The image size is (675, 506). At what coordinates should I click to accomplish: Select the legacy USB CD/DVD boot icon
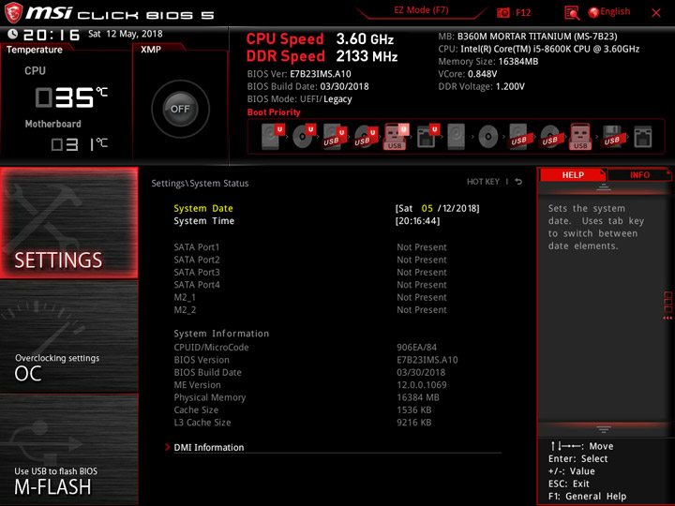(x=550, y=137)
